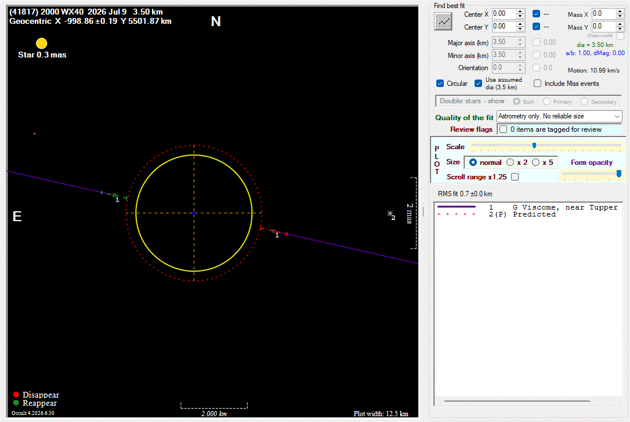The image size is (630, 422).
Task: Select G Viscome observer legend row
Action: [527, 207]
